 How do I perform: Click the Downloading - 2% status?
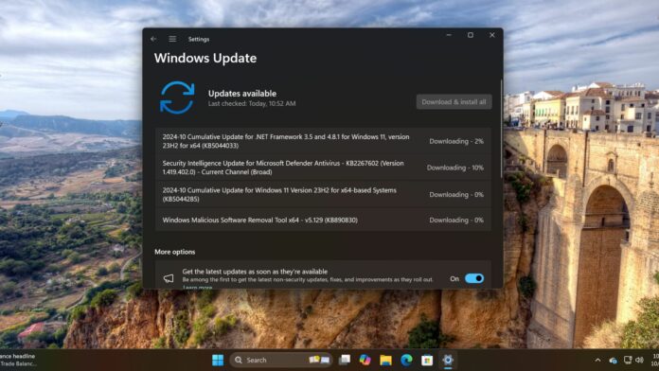456,142
